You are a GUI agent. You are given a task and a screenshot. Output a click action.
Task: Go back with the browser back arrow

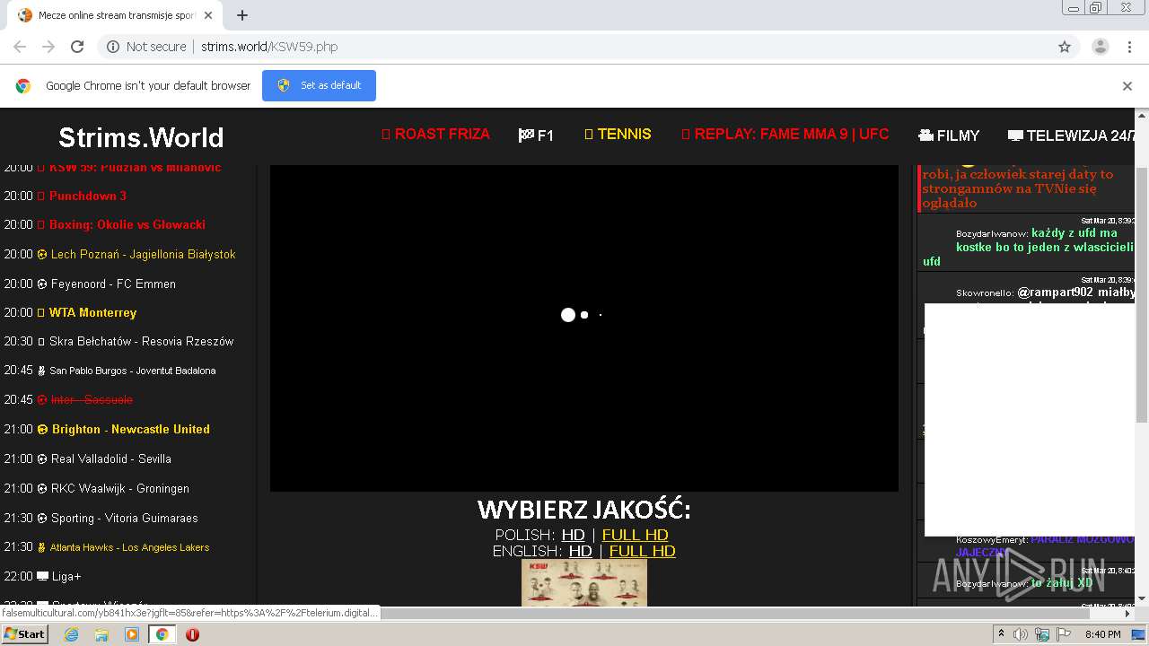coord(20,47)
